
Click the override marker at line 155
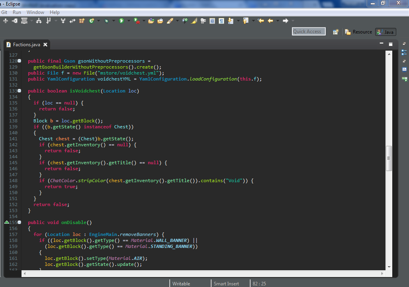point(7,222)
